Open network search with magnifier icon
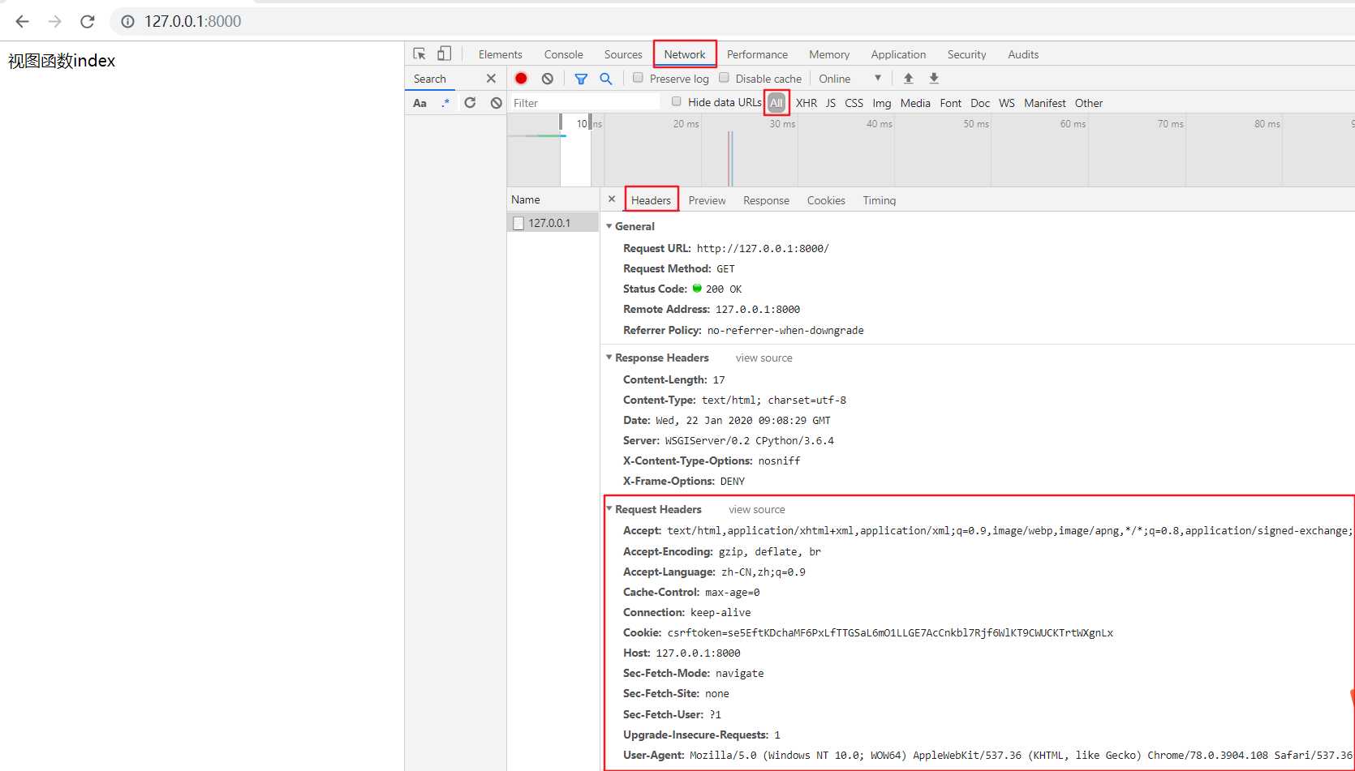Viewport: 1355px width, 771px height. coord(605,79)
